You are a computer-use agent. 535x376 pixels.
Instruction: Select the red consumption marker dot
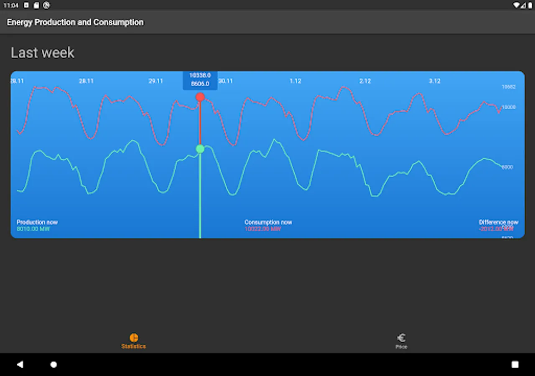click(x=200, y=97)
